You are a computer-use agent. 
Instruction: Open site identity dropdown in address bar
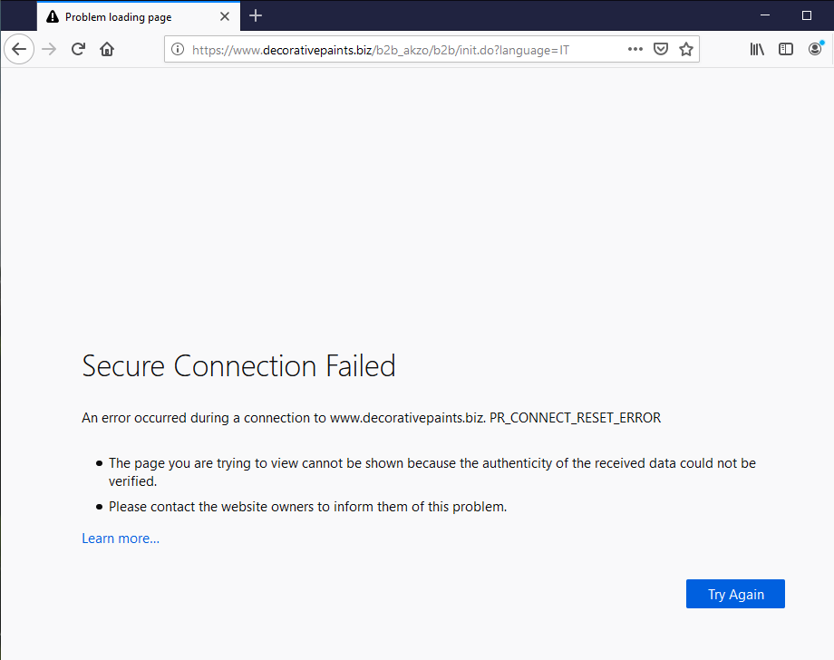click(x=178, y=49)
